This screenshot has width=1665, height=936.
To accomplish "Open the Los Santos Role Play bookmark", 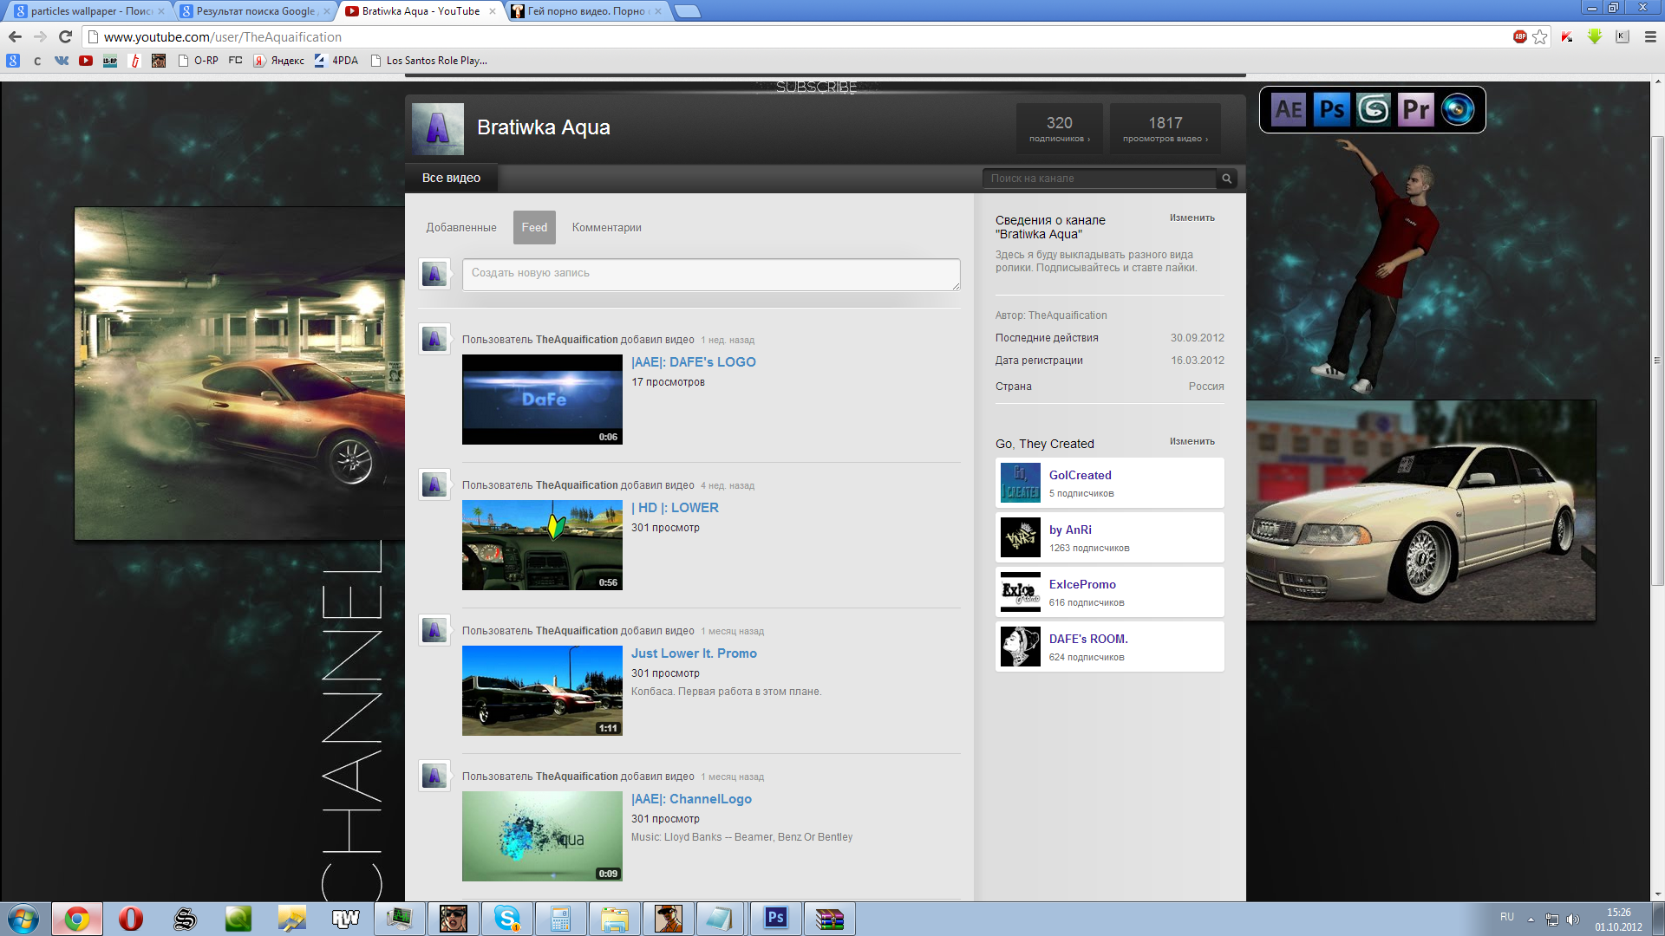I will point(428,61).
